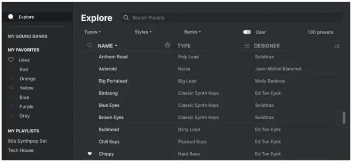Click the list options icon beside TYPE
This screenshot has height=161, width=351.
(247, 46)
